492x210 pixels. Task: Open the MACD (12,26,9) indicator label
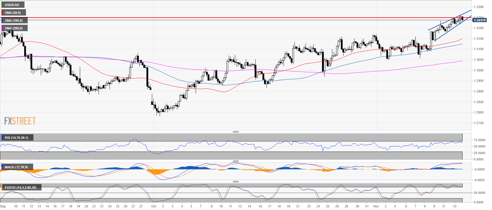click(x=16, y=167)
